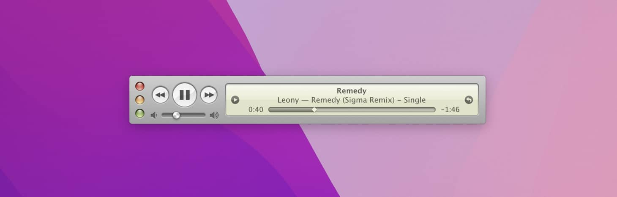Skip ahead with the fast-forward button
Viewport: 617px width, 197px height.
pyautogui.click(x=209, y=95)
